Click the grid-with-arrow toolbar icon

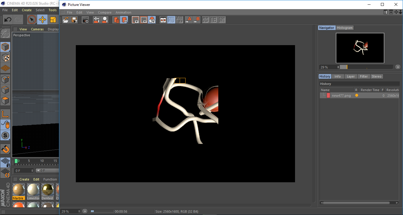coord(96,20)
